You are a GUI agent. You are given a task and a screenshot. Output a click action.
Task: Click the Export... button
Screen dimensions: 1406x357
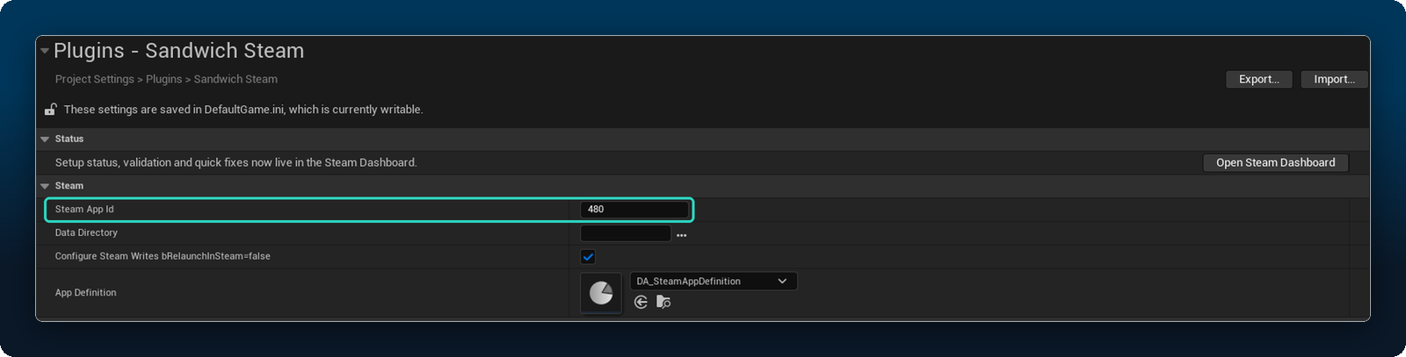(1258, 79)
